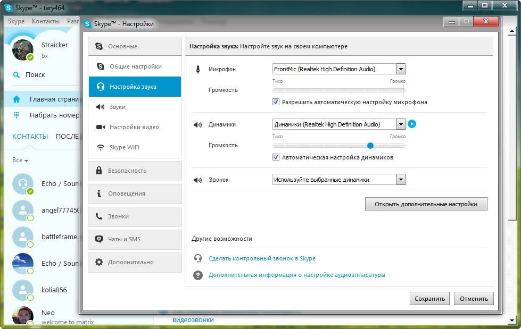Click the Сохранить button
This screenshot has height=329, width=521.
tap(429, 299)
